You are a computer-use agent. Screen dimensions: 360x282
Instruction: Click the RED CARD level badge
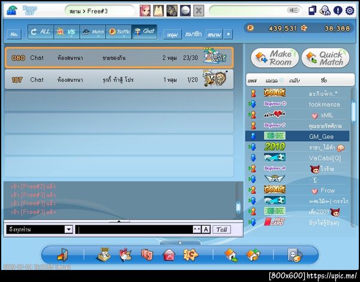click(275, 222)
